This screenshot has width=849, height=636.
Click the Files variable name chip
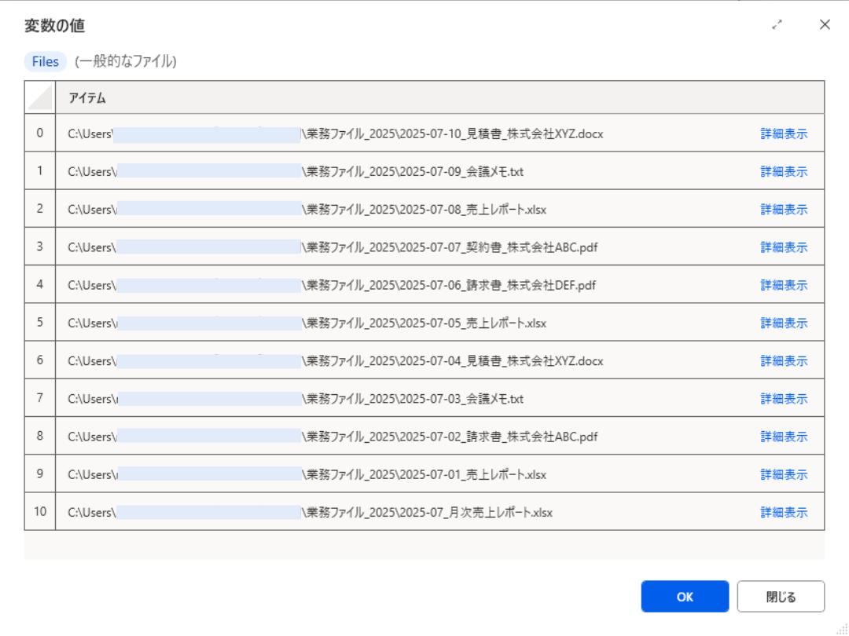[x=46, y=62]
